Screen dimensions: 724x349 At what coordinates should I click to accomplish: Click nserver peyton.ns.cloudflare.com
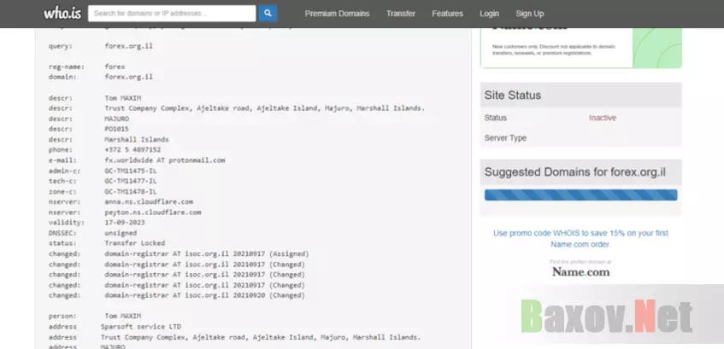click(152, 212)
